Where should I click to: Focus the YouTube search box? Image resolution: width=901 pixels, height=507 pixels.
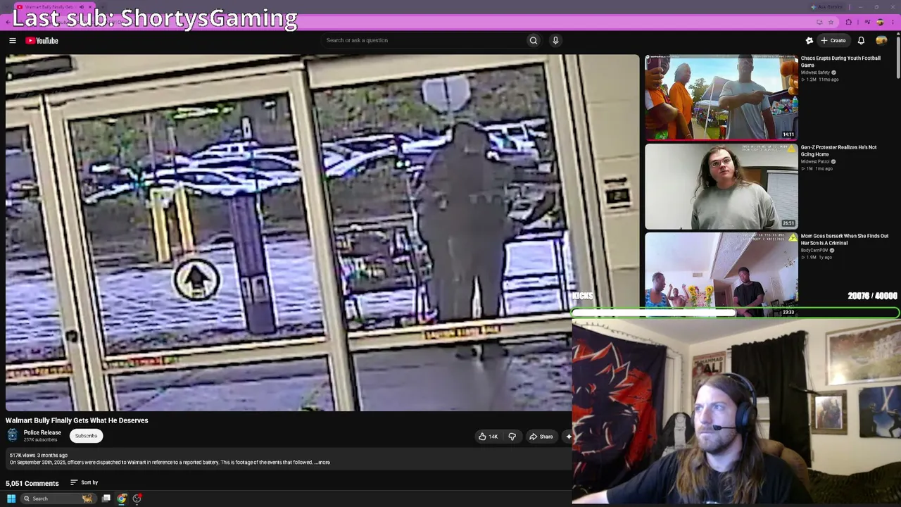click(x=422, y=41)
